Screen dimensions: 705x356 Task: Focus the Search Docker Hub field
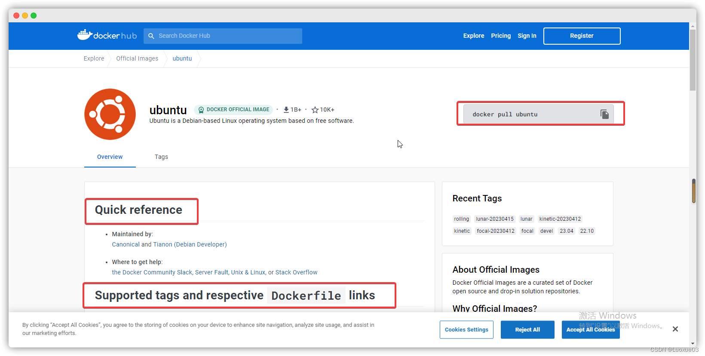pos(223,36)
